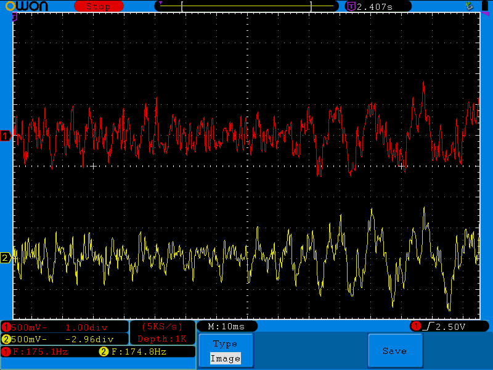Screen dimensions: 493x370
Task: Select the Image type option
Action: point(226,358)
